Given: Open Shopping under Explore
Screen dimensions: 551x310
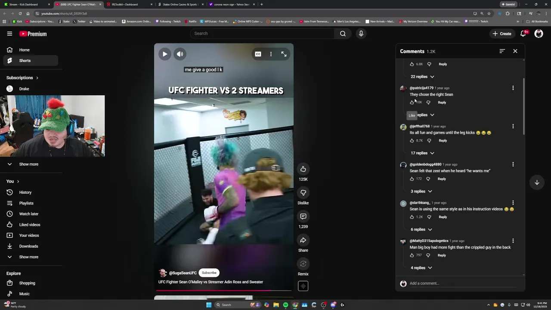Looking at the screenshot, I should (x=31, y=283).
